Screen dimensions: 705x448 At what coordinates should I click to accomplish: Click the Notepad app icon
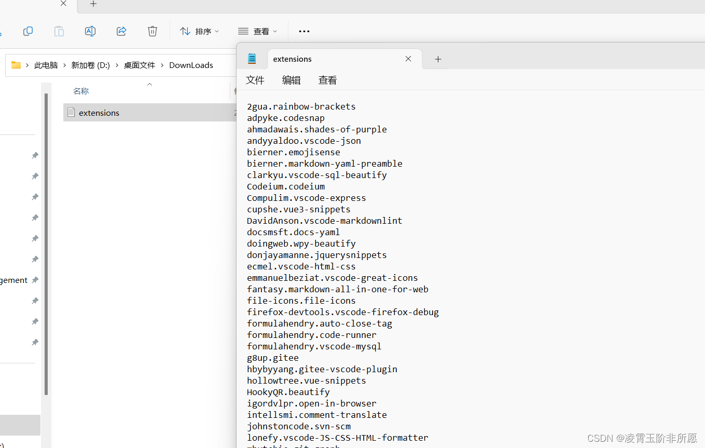[252, 59]
